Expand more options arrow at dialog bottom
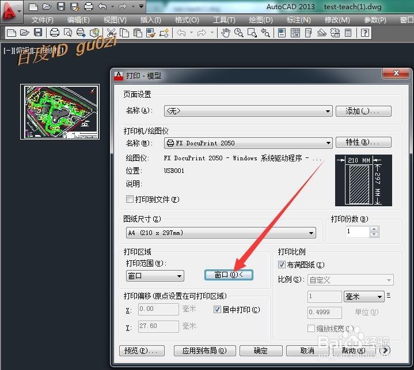 (x=385, y=350)
